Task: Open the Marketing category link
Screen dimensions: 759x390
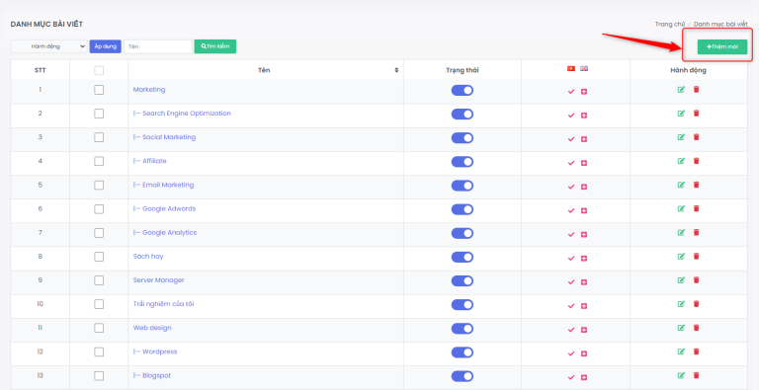Action: click(x=149, y=90)
